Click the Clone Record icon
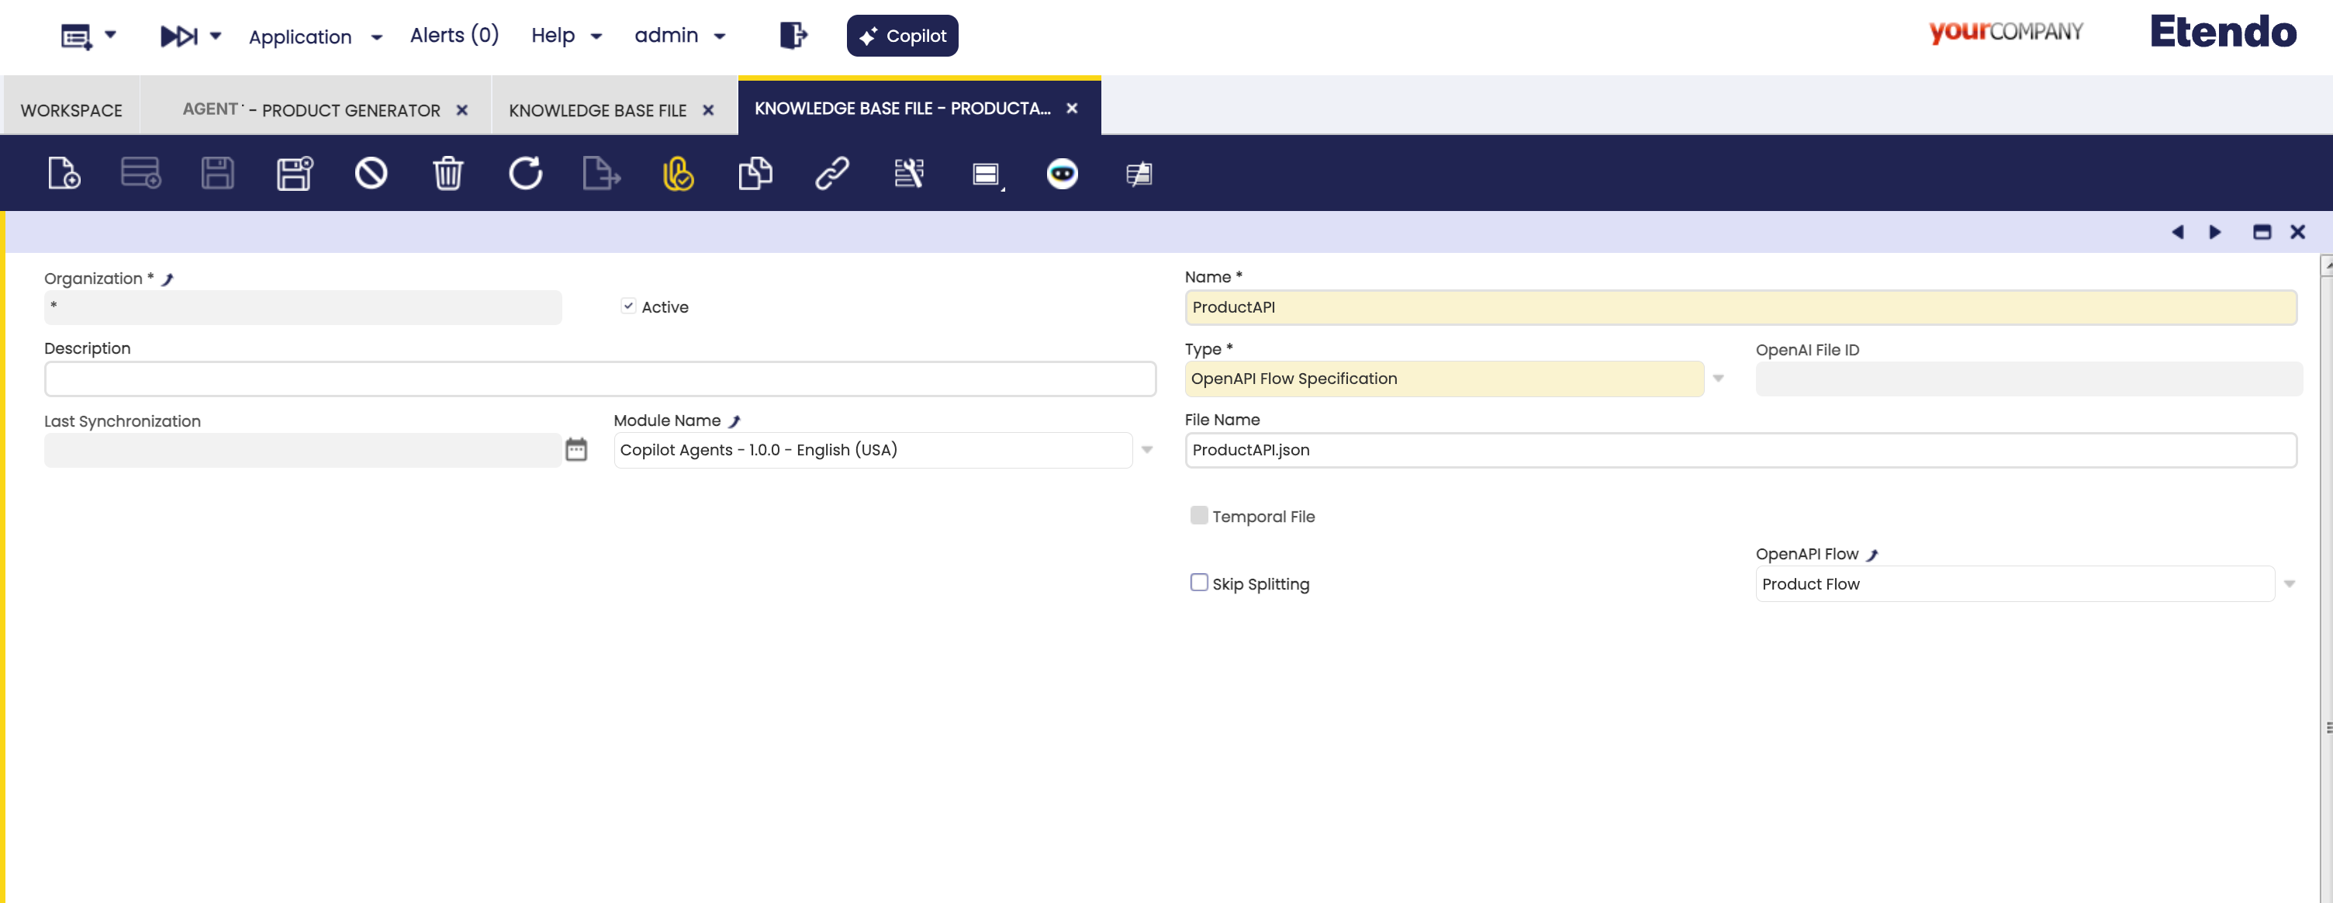The image size is (2333, 903). click(x=755, y=172)
